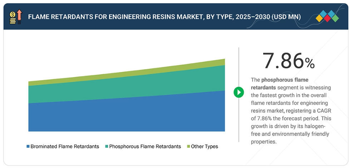350x168 pixels.
Task: Click the vertical divider line beside the chart
Action: tap(238, 118)
